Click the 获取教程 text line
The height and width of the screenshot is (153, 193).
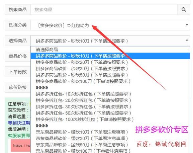click(18, 110)
